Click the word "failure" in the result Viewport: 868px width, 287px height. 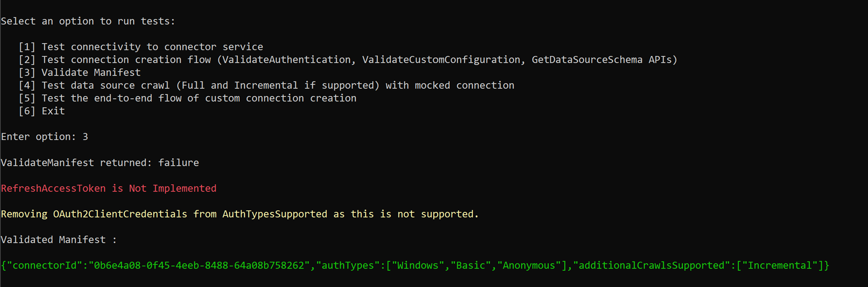pos(179,163)
